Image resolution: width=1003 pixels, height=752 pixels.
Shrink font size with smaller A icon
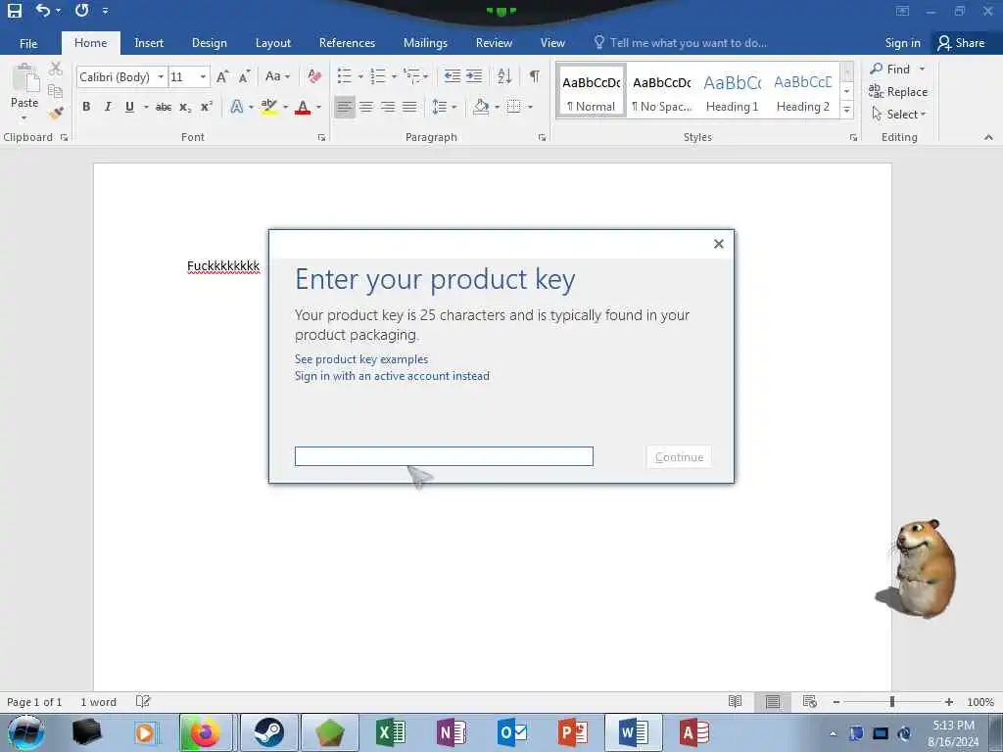tap(244, 76)
